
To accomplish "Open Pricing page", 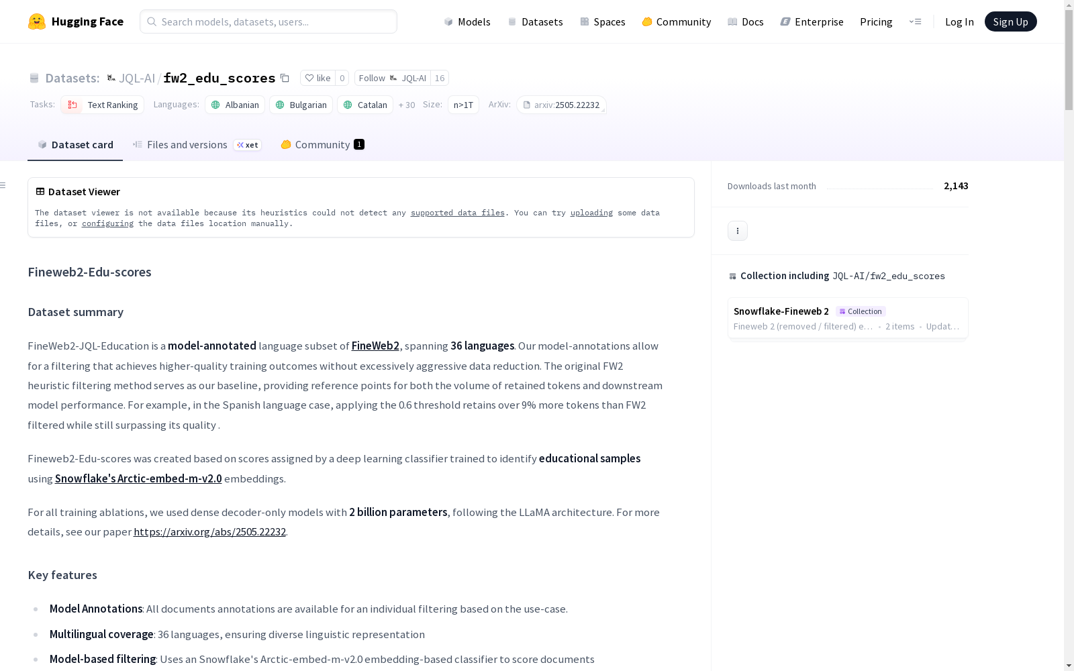I will click(x=876, y=21).
